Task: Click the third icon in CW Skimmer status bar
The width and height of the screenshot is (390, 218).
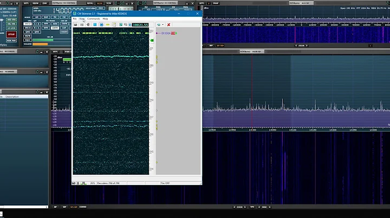Action: [83, 183]
